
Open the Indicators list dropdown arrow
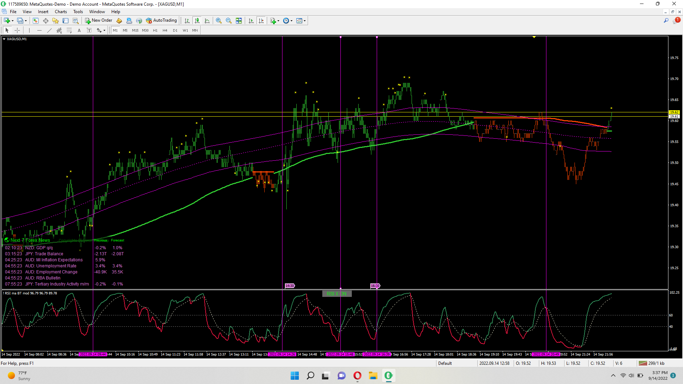pos(278,21)
